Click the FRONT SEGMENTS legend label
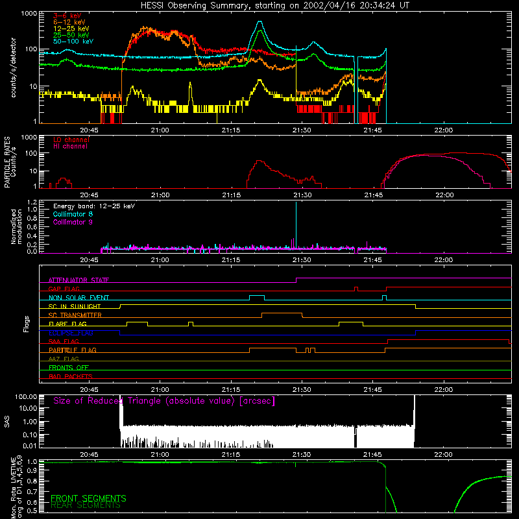 point(88,498)
